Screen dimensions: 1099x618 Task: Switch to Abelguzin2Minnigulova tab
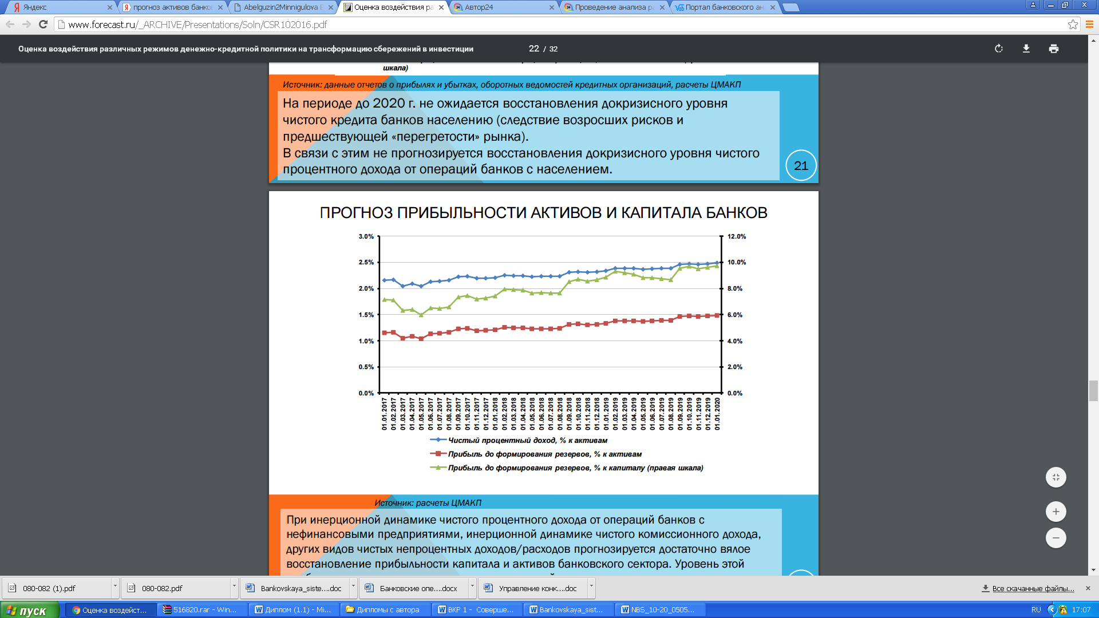[282, 7]
